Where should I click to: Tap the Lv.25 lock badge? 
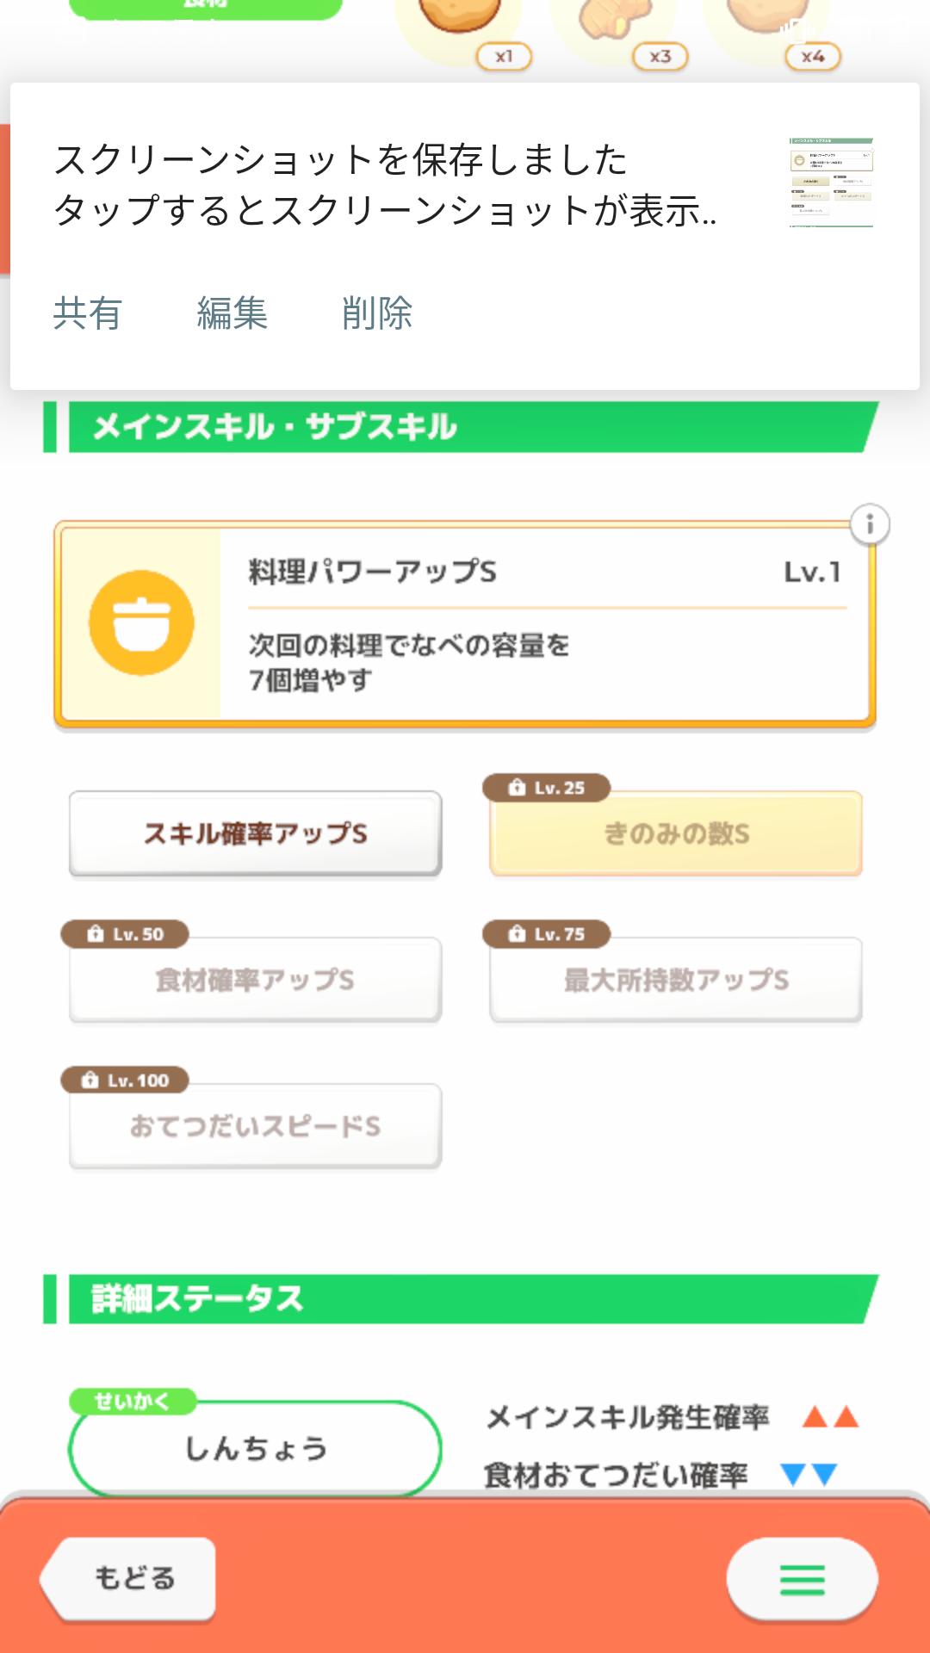click(547, 788)
